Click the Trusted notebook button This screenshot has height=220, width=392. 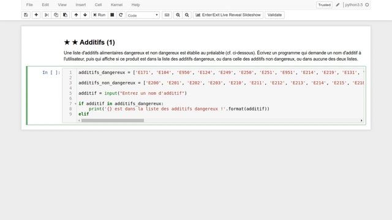324,5
